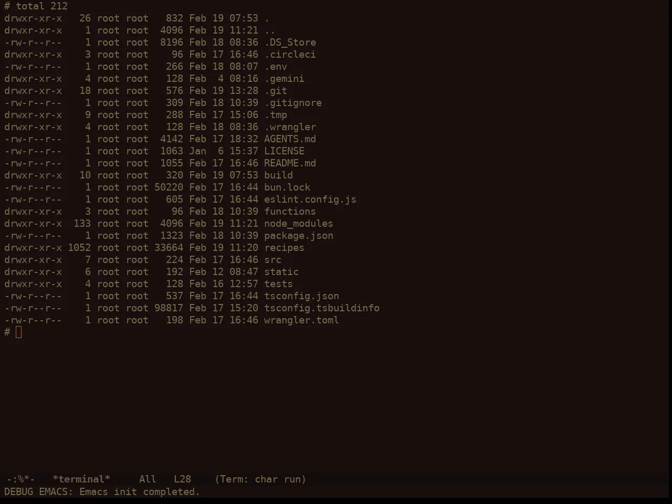Select the AGENTS.md file name
672x504 pixels.
(x=290, y=139)
